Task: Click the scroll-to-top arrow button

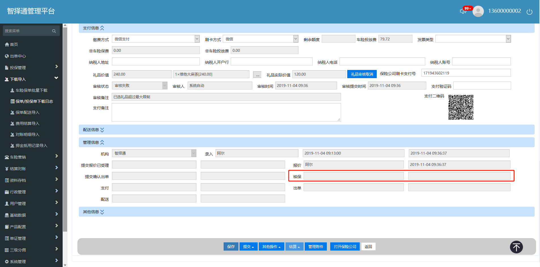Action: point(516,247)
